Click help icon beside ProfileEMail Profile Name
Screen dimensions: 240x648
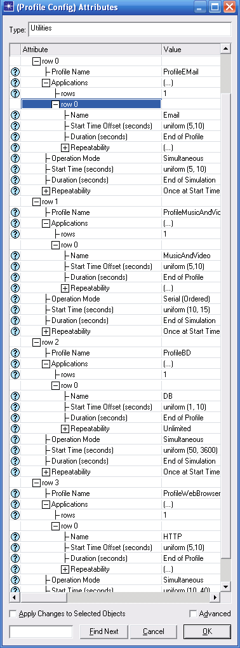click(x=15, y=72)
